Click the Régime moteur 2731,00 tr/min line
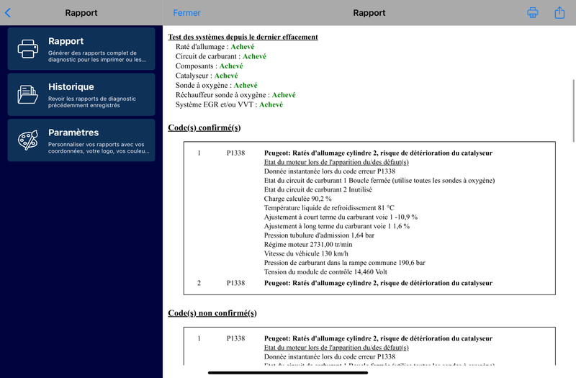Image resolution: width=576 pixels, height=378 pixels. (308, 244)
